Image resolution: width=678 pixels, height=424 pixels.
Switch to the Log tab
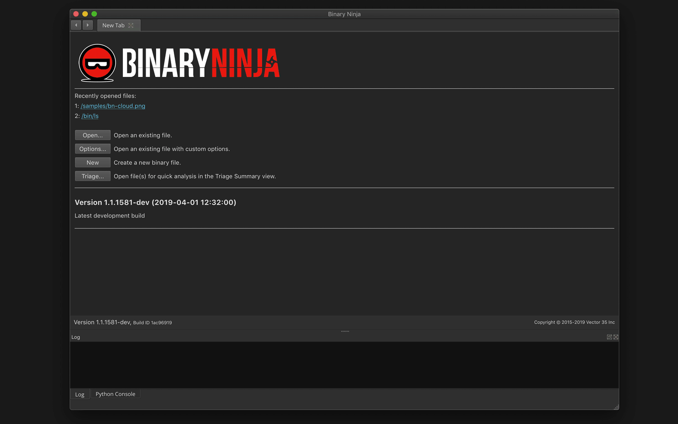(x=80, y=394)
